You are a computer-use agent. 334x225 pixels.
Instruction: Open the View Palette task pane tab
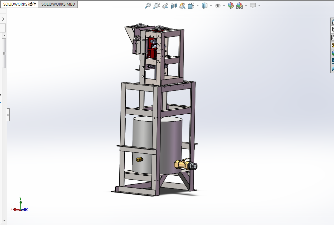coord(333,45)
